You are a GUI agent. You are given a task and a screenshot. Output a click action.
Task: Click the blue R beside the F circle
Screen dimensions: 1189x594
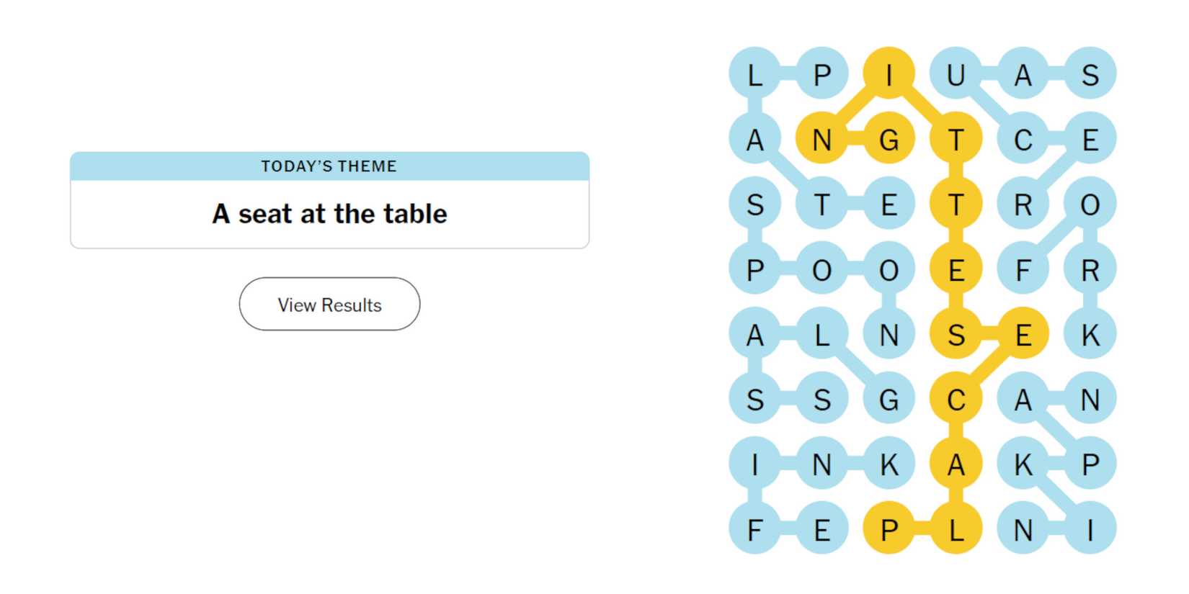coord(1090,268)
